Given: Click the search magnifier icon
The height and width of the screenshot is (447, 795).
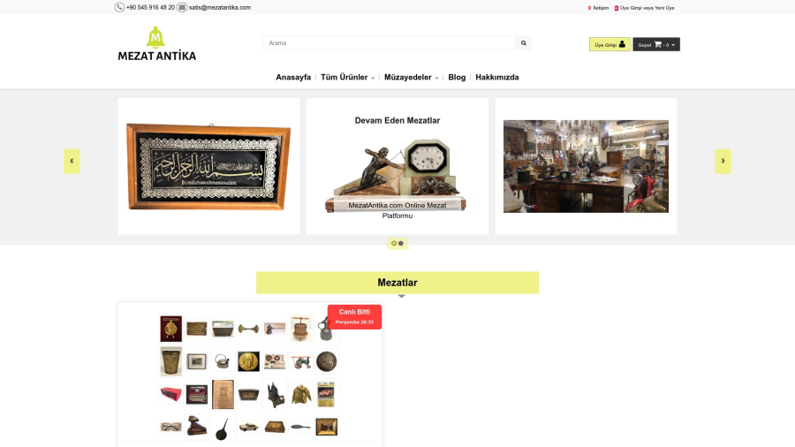Looking at the screenshot, I should (523, 43).
